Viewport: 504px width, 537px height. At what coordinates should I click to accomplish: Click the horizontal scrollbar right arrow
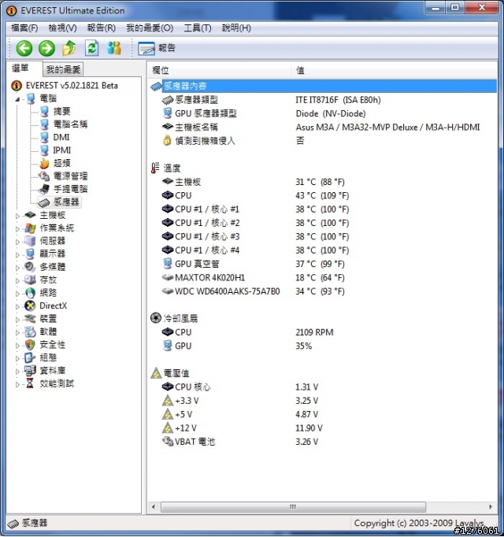click(491, 507)
